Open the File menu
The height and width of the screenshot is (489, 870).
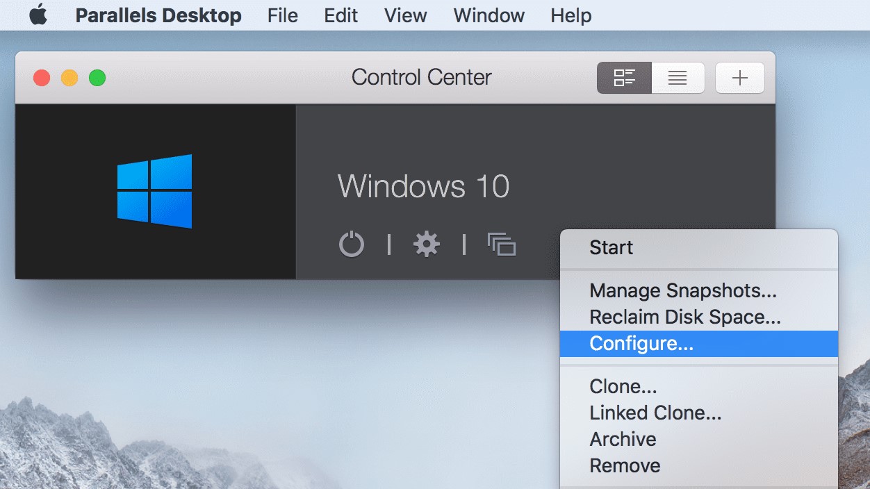pyautogui.click(x=282, y=15)
